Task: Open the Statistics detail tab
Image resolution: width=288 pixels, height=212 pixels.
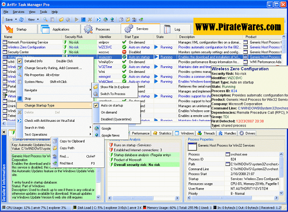Action: click(162, 133)
